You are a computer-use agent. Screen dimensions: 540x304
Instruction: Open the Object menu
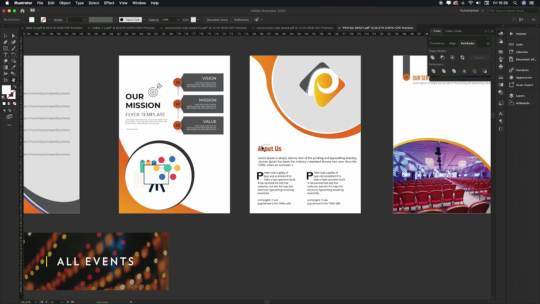click(x=65, y=3)
